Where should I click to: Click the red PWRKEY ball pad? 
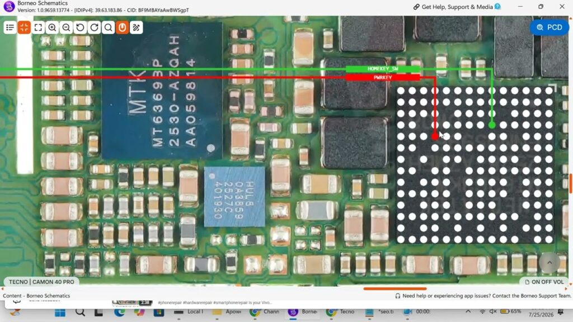[434, 136]
